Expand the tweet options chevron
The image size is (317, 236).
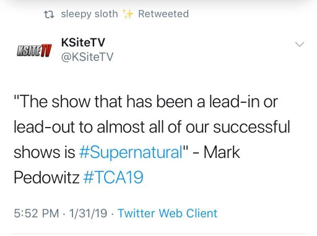tap(300, 44)
